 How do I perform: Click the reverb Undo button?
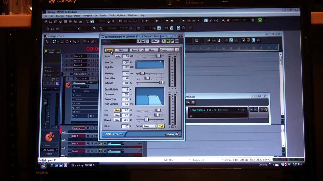pyautogui.click(x=122, y=50)
